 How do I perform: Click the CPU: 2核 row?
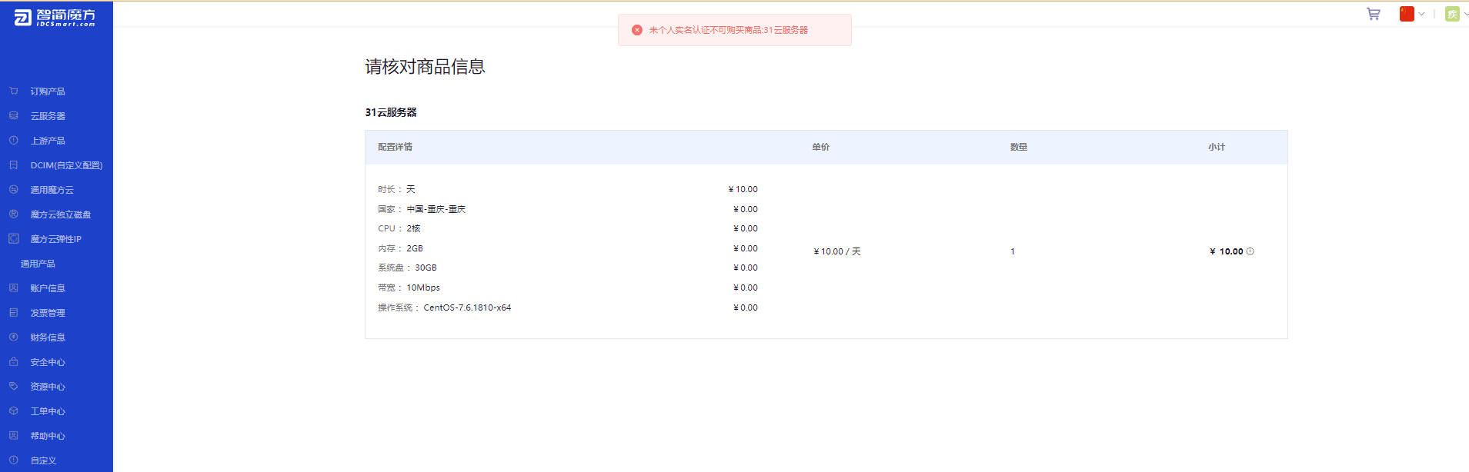click(568, 228)
